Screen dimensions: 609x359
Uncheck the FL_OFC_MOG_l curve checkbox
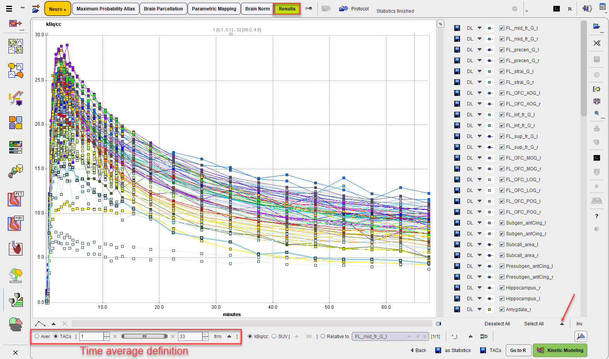coord(501,158)
